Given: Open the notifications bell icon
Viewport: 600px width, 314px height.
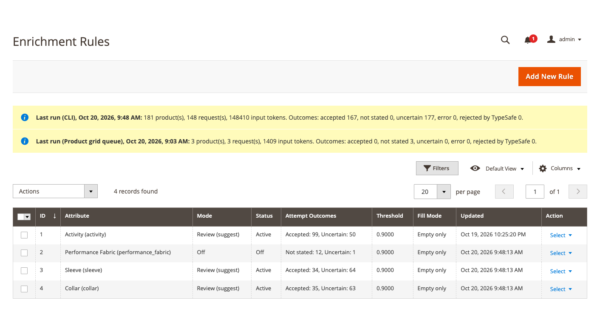Looking at the screenshot, I should click(528, 40).
